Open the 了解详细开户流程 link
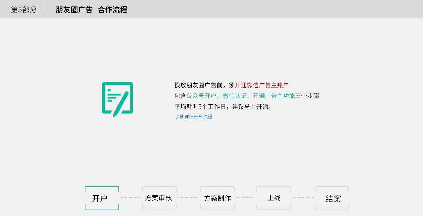This screenshot has height=216, width=423. coord(194,117)
